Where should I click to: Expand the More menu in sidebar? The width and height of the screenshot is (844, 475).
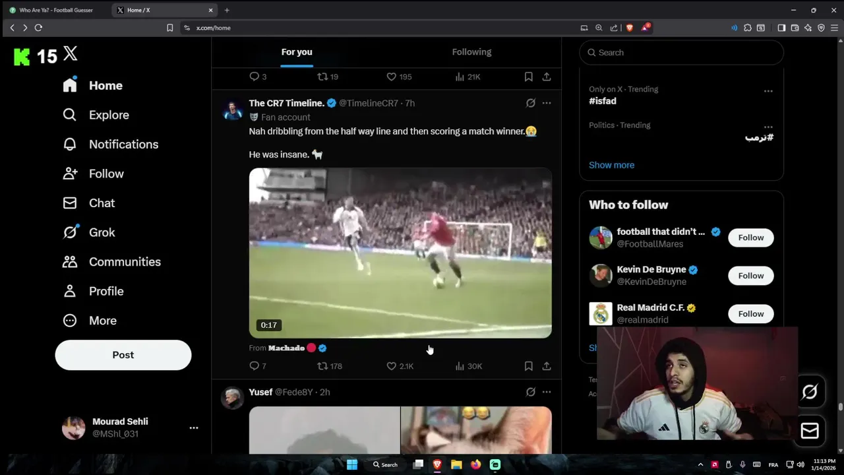[x=90, y=321]
